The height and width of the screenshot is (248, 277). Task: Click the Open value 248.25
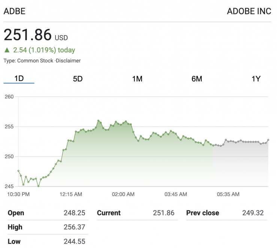click(x=74, y=213)
